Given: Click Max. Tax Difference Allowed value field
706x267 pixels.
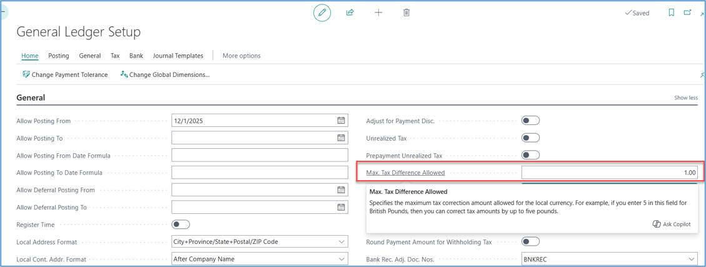Looking at the screenshot, I should 609,173.
